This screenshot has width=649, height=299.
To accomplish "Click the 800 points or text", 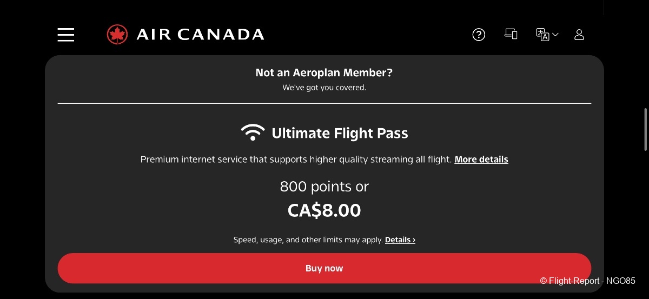I will 324,187.
